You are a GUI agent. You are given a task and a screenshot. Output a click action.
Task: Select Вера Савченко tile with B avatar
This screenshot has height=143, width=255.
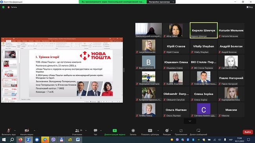coord(149,62)
